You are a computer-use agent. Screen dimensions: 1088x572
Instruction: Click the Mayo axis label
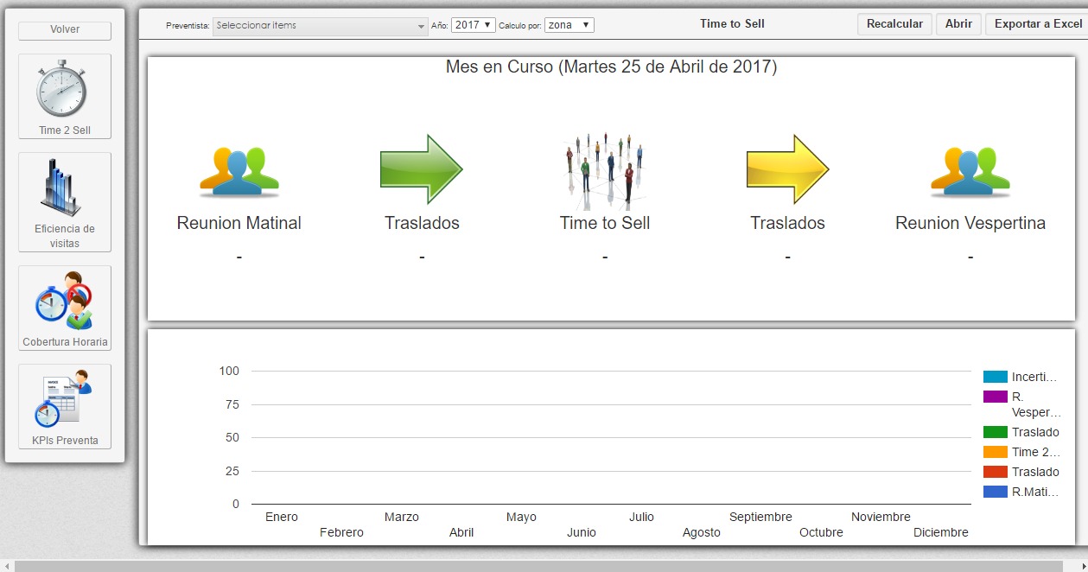521,517
